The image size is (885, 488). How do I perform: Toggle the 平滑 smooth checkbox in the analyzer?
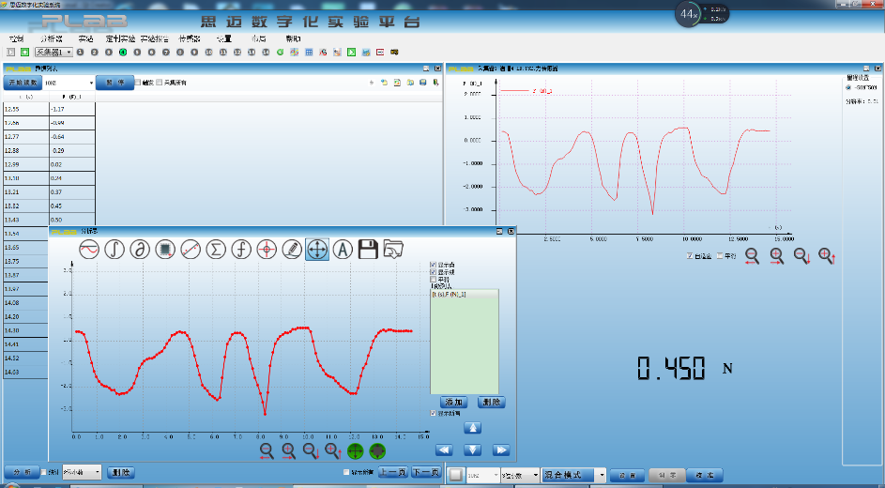(434, 280)
